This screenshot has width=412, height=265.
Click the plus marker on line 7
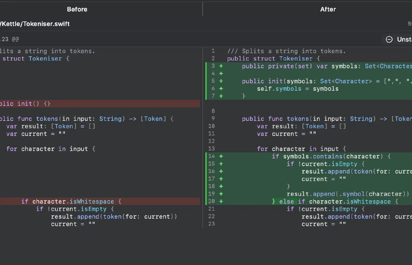coord(221,96)
